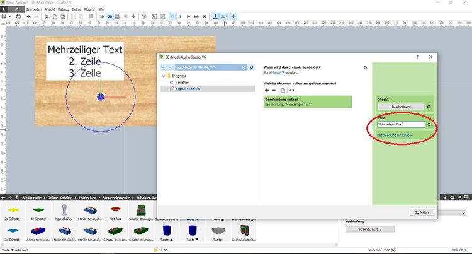Open the second panel window icon after the clock
Screen dimensions: 472x254
[162, 16]
